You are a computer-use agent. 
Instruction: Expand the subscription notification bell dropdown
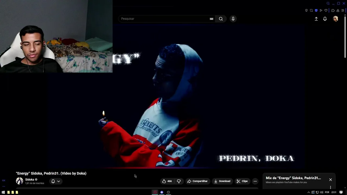(56, 181)
